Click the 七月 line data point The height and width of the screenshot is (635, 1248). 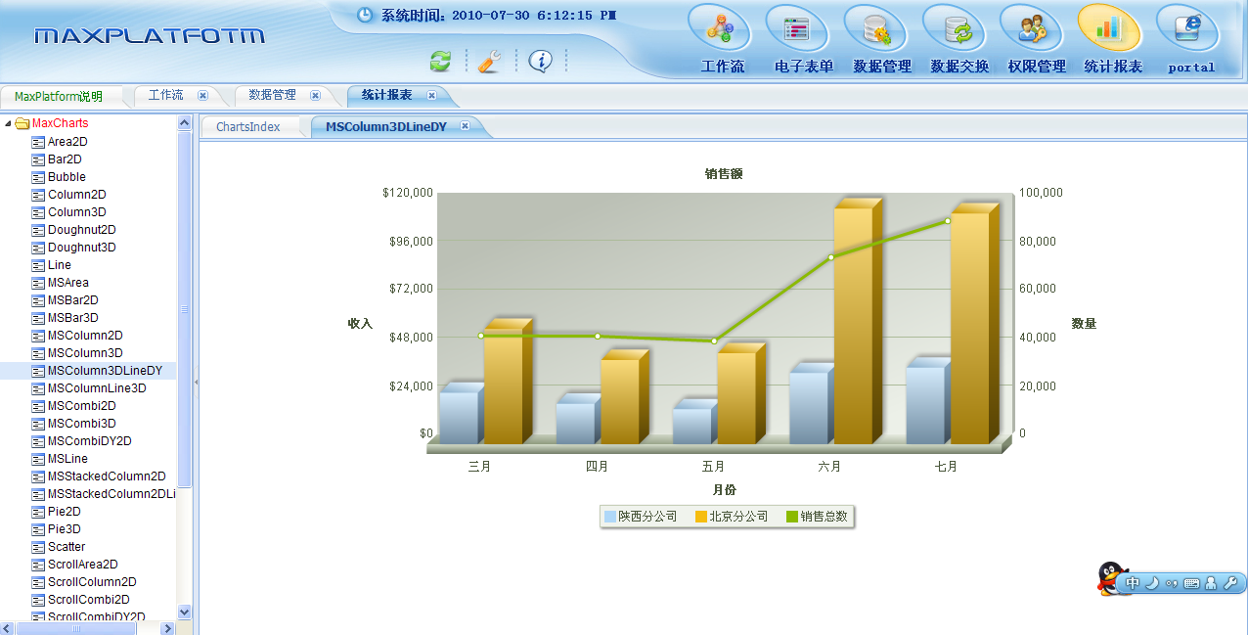coord(947,221)
